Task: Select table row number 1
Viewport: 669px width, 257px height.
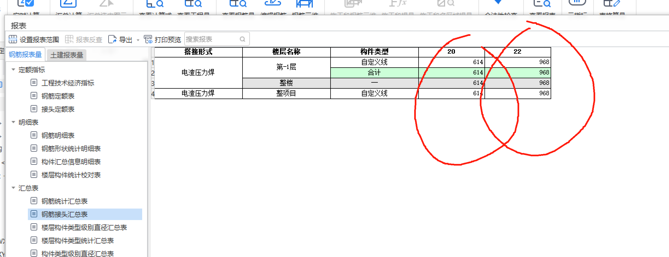Action: tap(153, 63)
